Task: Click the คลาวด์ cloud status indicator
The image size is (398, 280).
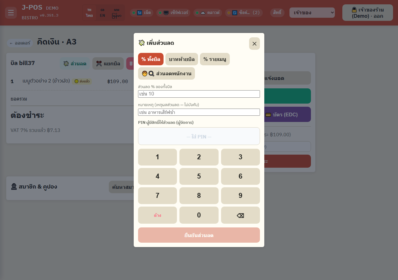Action: [x=207, y=13]
